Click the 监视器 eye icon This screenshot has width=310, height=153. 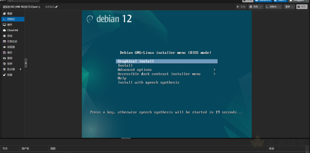click(4, 47)
